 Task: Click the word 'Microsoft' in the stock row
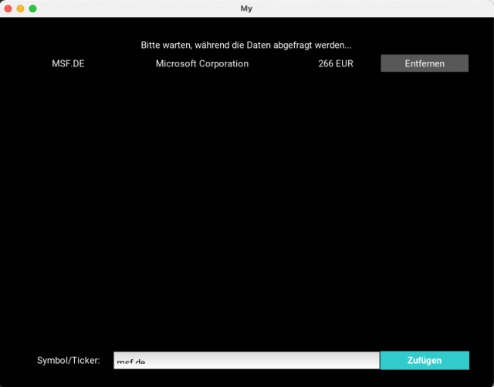pos(175,63)
